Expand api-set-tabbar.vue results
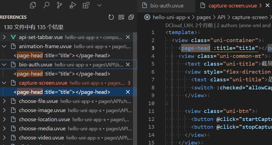Image resolution: width=272 pixels, height=145 pixels. [x=4, y=37]
